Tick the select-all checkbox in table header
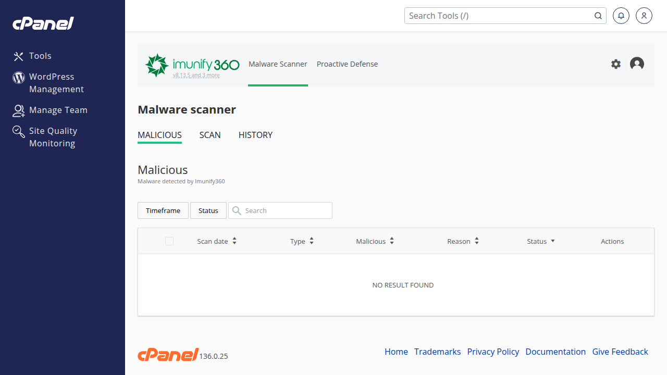667x375 pixels. (169, 241)
